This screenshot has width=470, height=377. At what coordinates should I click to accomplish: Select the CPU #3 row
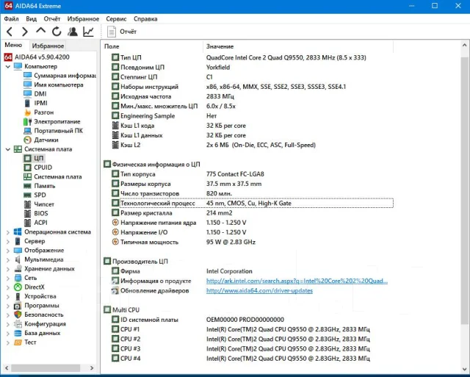tap(252, 349)
